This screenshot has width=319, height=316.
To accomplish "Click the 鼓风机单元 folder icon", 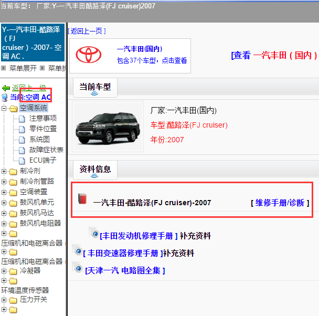I will point(13,203).
